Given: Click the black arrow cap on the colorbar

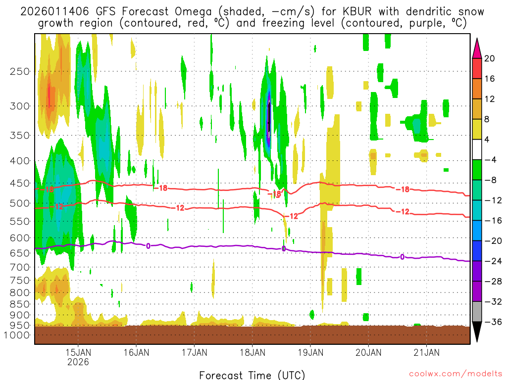Looking at the screenshot, I should click(477, 330).
